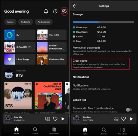Screen dimensions: 138x136
Task: Open recently played history clock icon
Action: [x=55, y=11]
